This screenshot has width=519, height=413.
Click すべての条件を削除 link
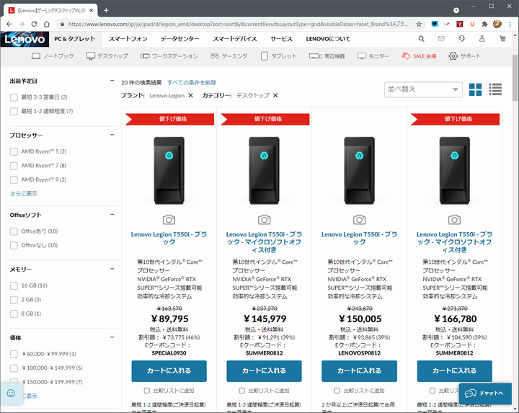192,82
